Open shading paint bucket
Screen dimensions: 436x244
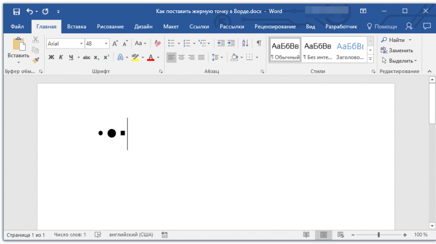click(234, 57)
